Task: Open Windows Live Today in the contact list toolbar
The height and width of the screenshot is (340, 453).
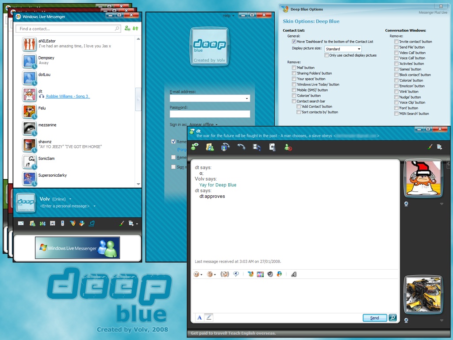Action: pos(52,223)
